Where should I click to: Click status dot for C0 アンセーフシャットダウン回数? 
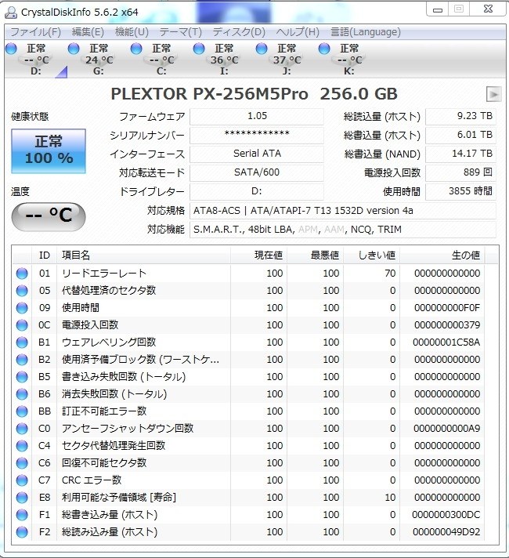point(22,429)
